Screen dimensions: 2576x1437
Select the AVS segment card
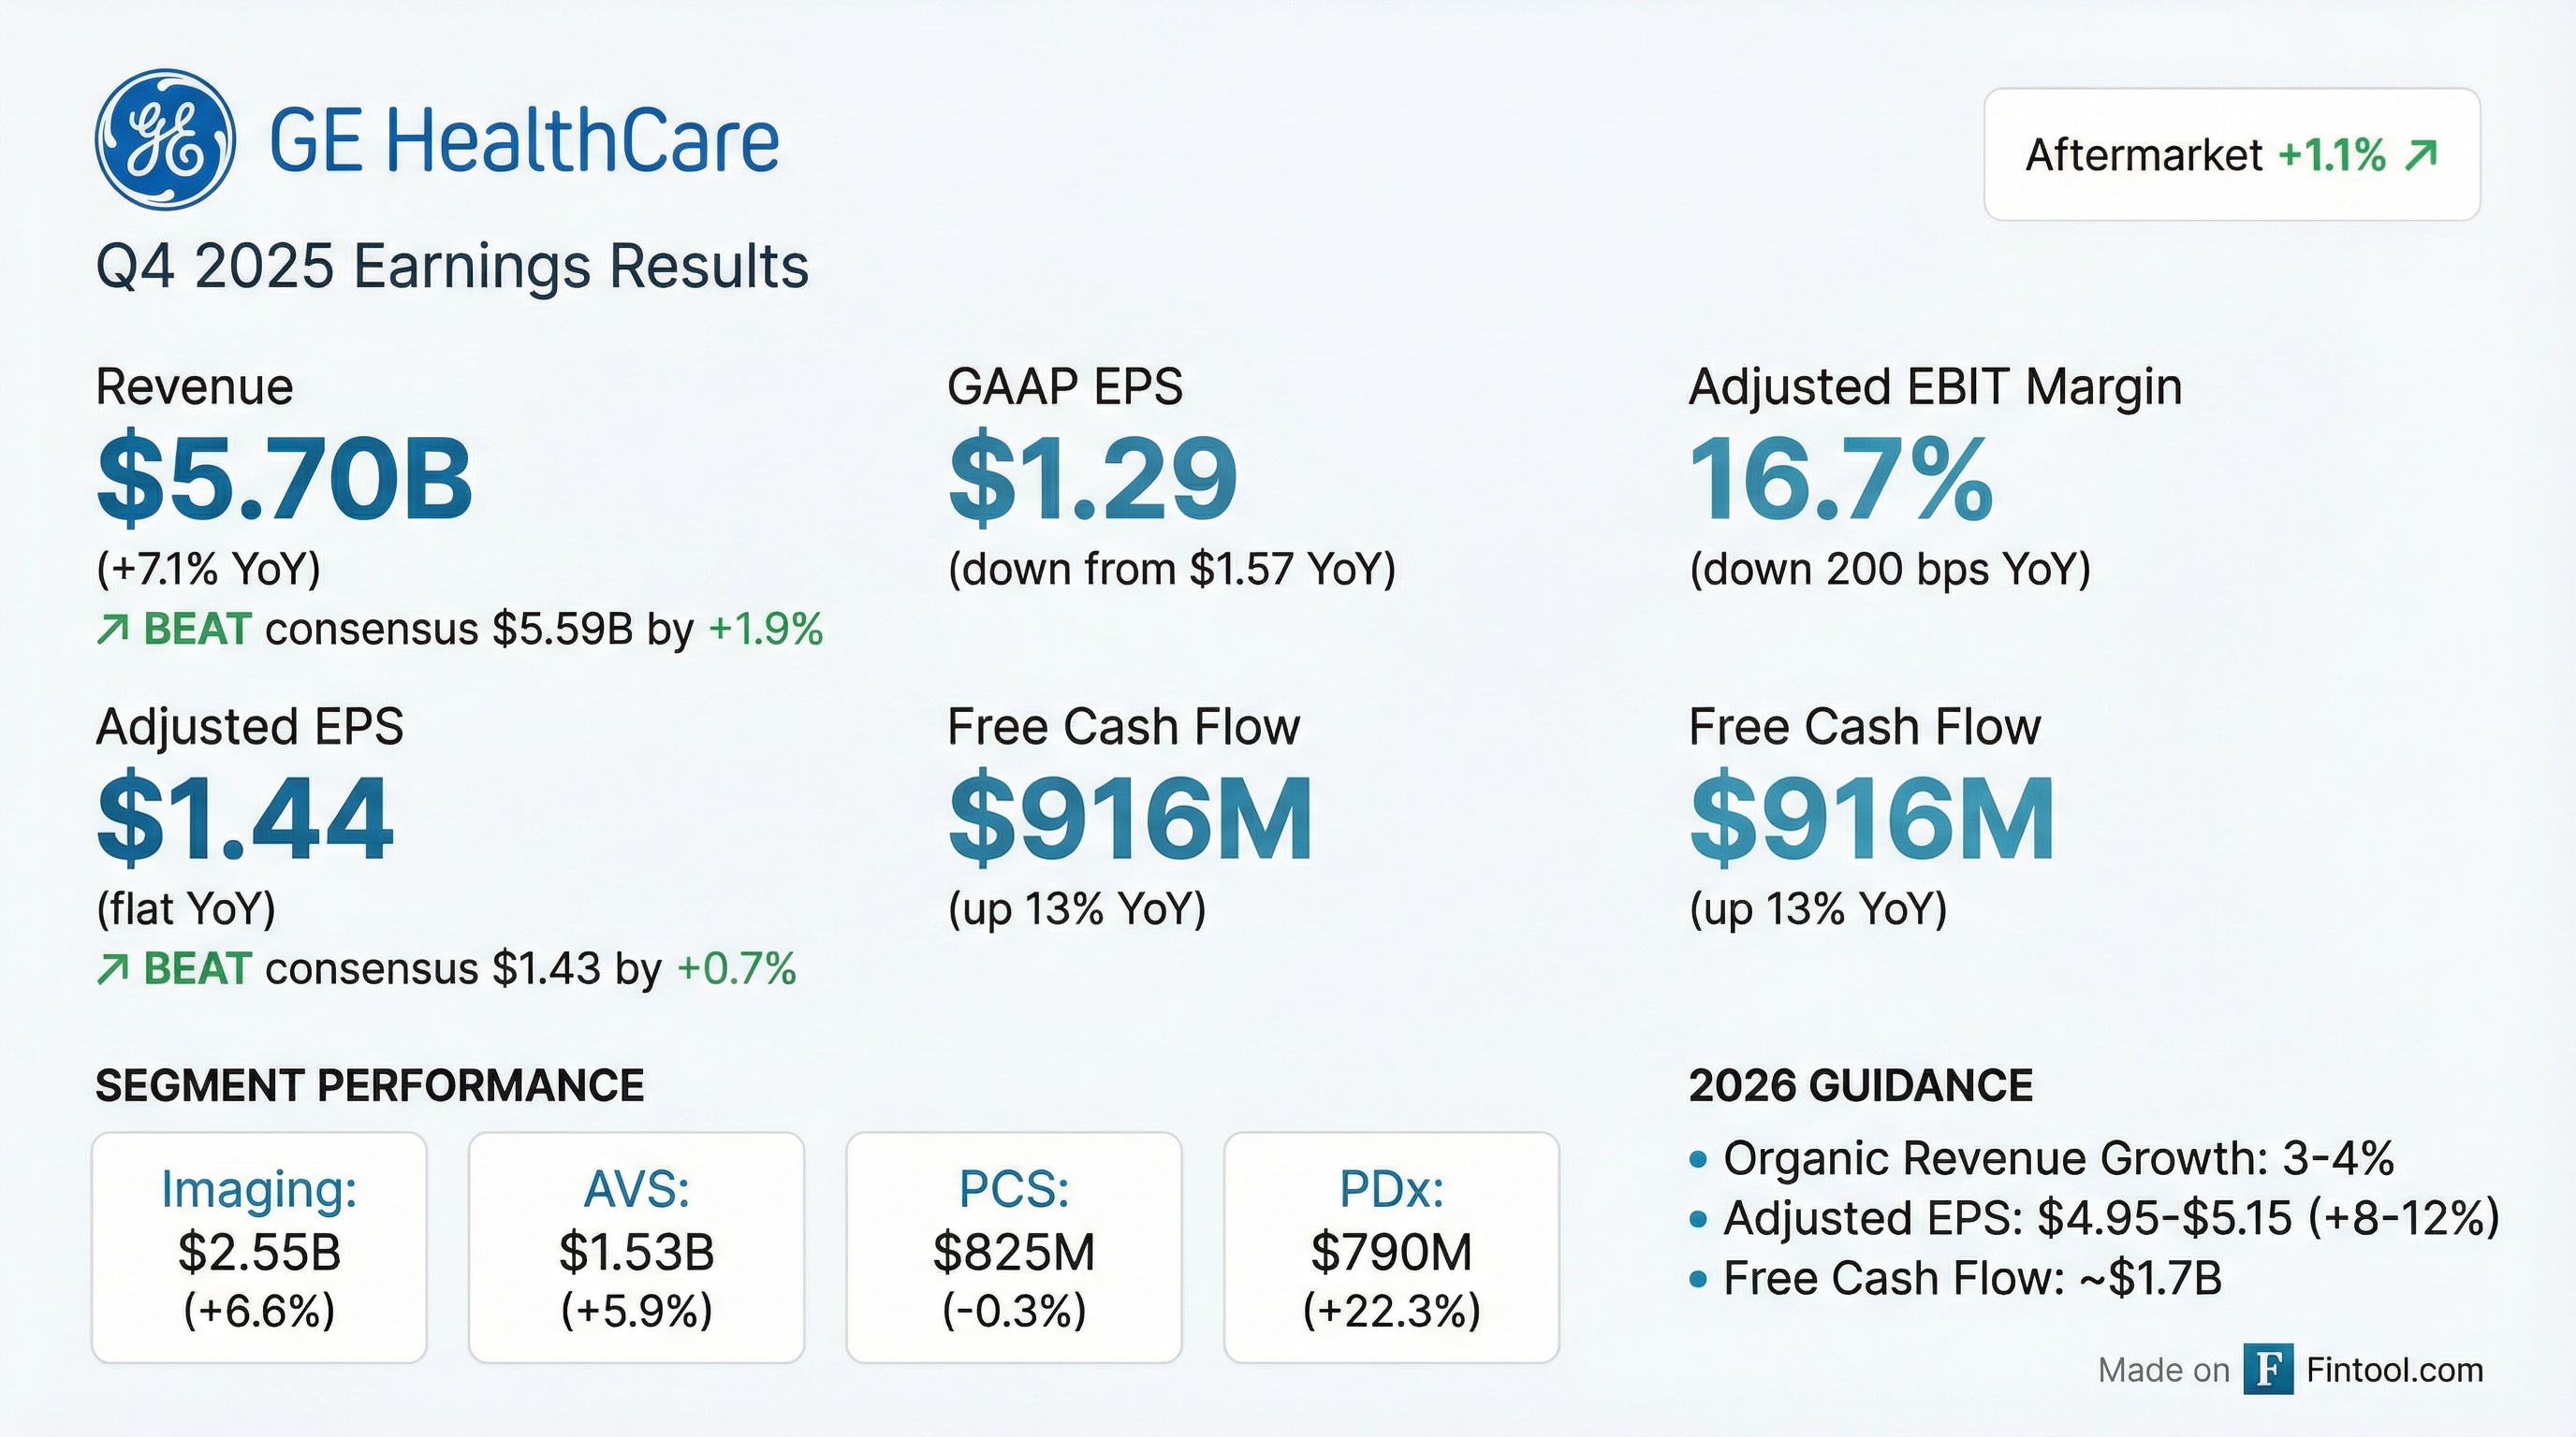coord(636,1247)
